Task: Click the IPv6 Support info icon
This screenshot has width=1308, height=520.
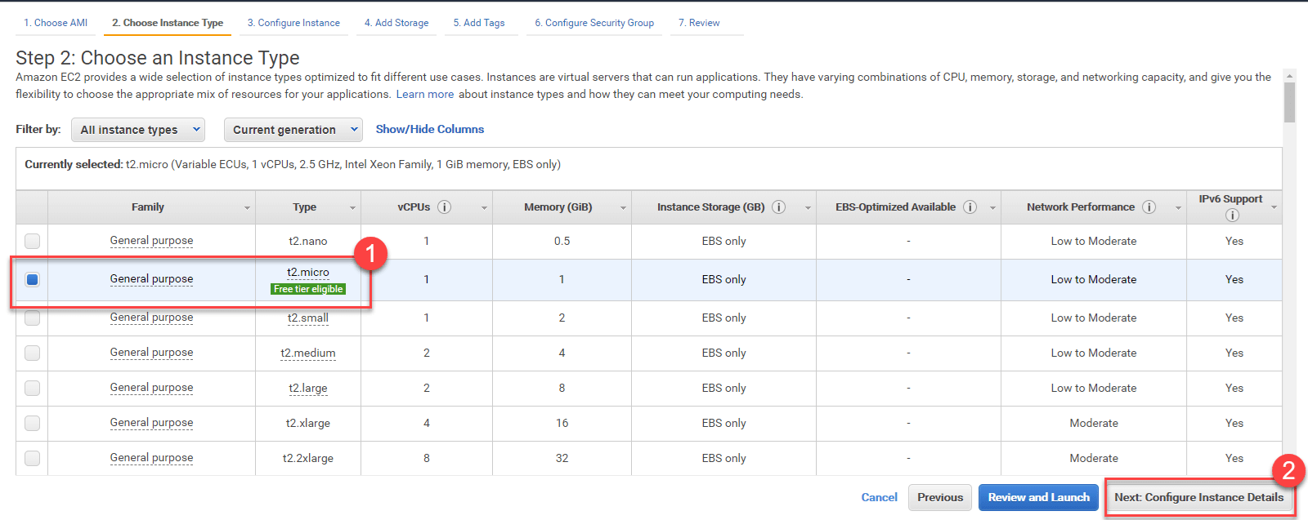Action: 1232,216
